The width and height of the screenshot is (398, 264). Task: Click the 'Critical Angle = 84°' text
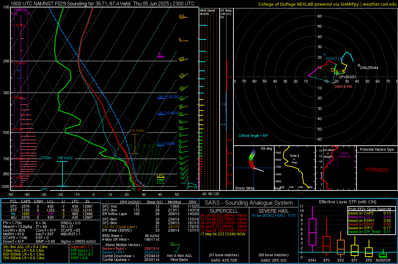point(253,136)
